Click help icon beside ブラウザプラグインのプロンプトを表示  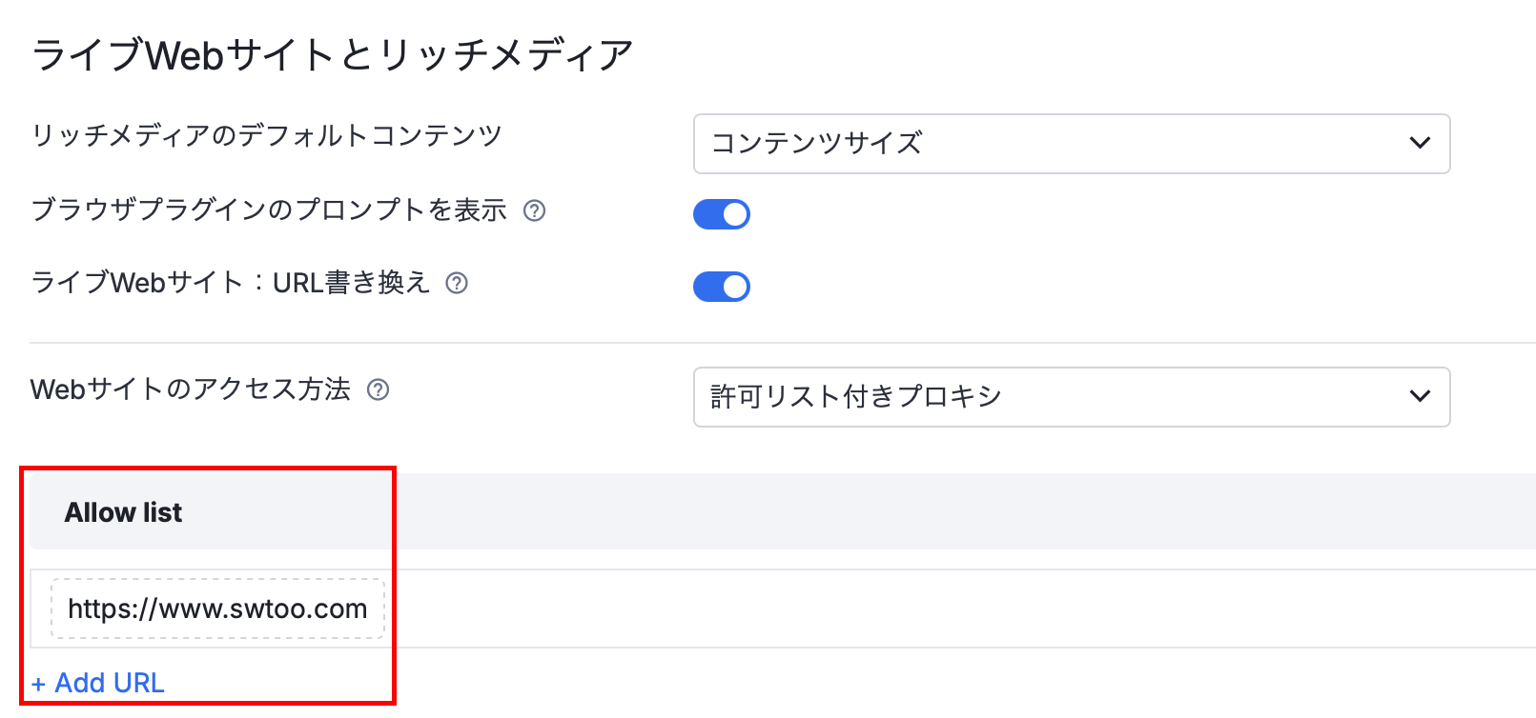pos(535,210)
